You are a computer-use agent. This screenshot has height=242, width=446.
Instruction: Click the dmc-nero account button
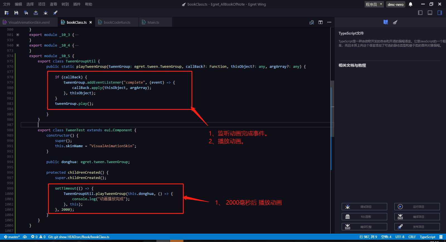(x=396, y=4)
